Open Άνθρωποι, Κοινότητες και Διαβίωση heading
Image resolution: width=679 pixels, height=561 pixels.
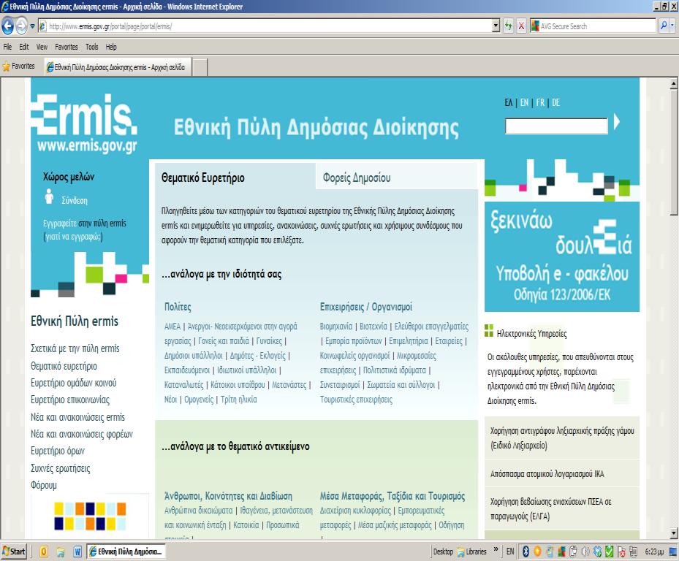[228, 496]
